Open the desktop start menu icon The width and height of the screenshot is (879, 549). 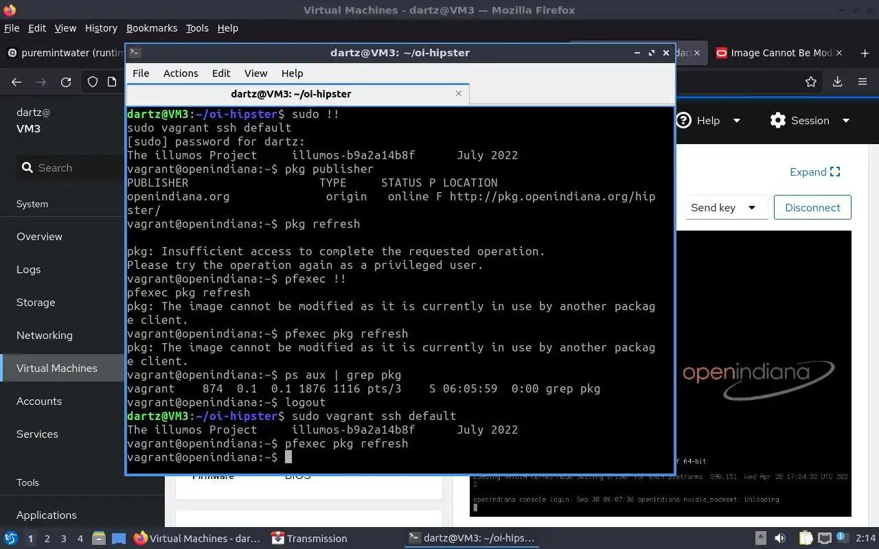click(x=11, y=538)
